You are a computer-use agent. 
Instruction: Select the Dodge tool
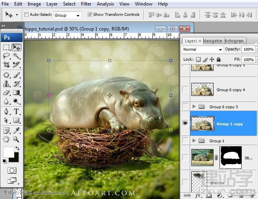[x=16, y=101]
